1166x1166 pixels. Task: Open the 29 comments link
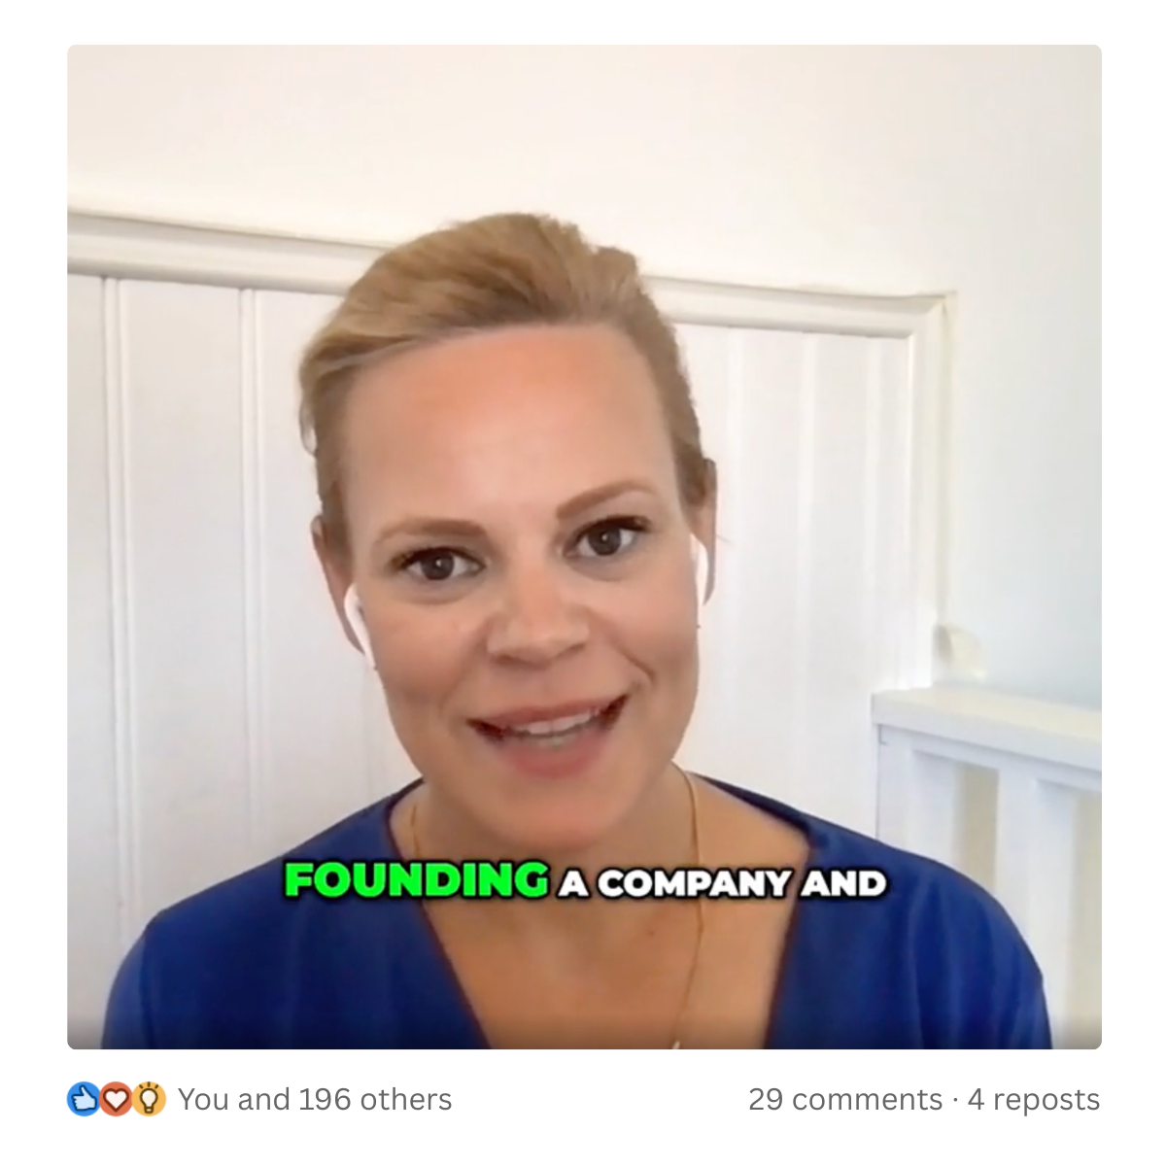click(845, 1099)
